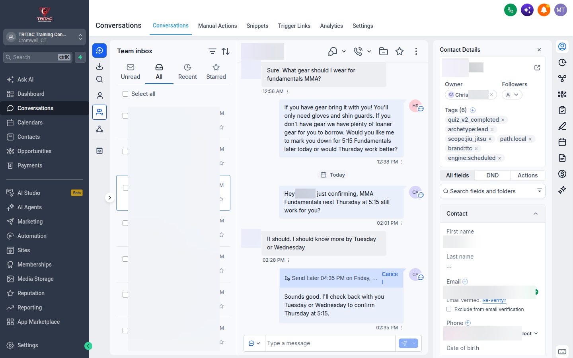Click the folder icon in conversation header
The height and width of the screenshot is (358, 573).
pos(384,51)
